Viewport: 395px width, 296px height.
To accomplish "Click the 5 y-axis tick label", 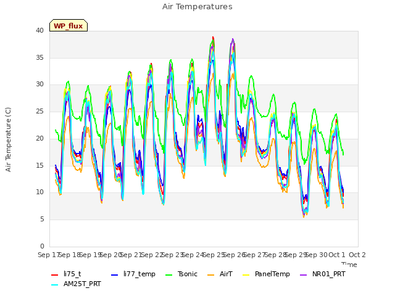I will [x=42, y=220].
